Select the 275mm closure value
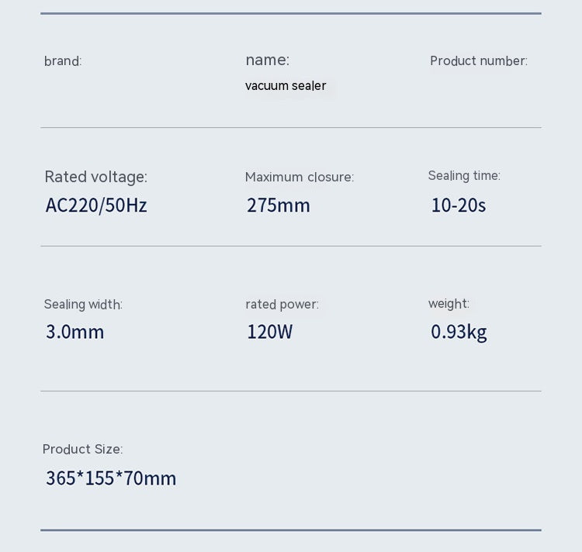 click(x=279, y=205)
